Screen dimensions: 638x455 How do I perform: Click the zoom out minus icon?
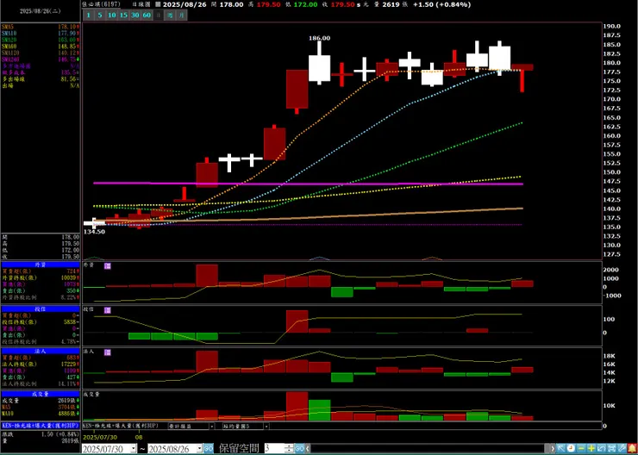[581, 448]
